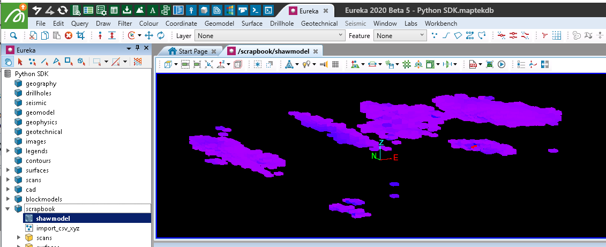Screen dimensions: 606x247
Task: Click the blue rotate arrows icon
Action: coord(160,35)
